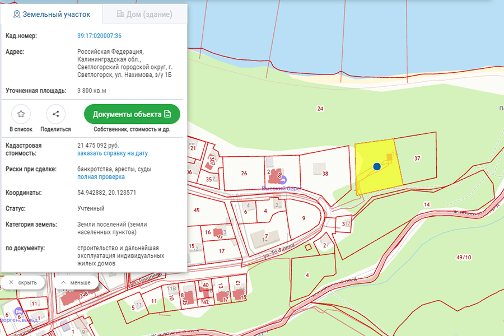Image resolution: width=504 pixels, height=336 pixels.
Task: Switch to the Дом (здание) tab
Action: tap(144, 15)
